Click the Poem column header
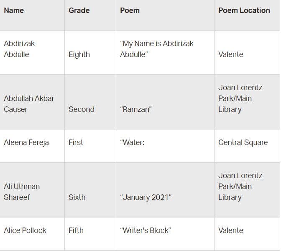This screenshot has width=281, height=251. [130, 10]
